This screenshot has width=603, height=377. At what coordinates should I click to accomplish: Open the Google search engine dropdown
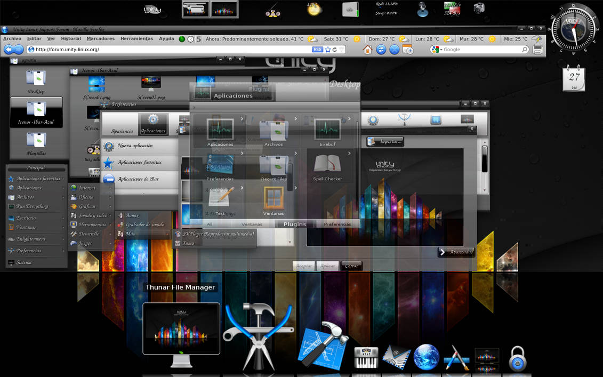click(437, 49)
